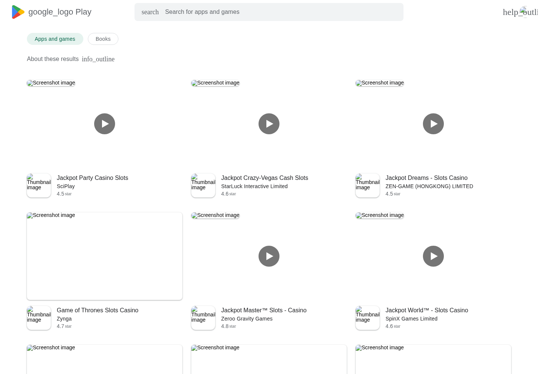Select the Apps and games filter chip
Viewport: 538px width, 374px height.
(55, 39)
